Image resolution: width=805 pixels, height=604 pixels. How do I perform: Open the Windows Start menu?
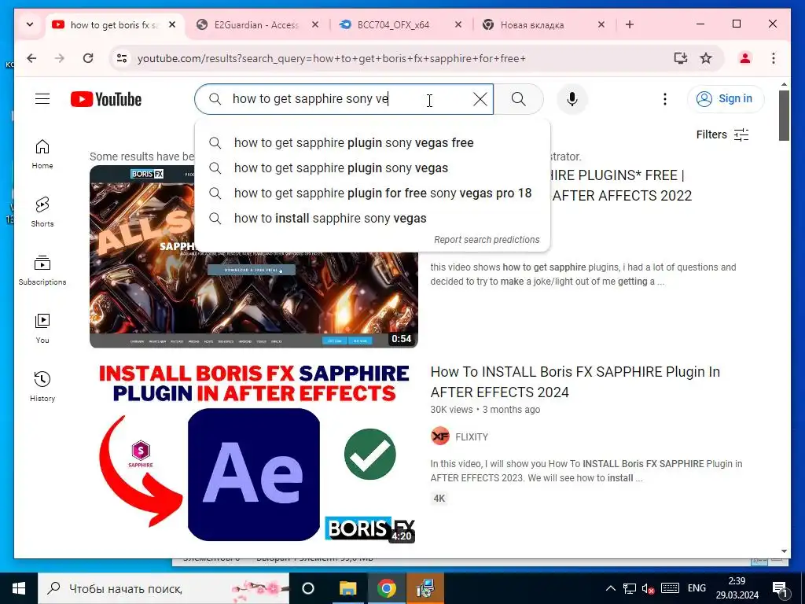click(19, 588)
